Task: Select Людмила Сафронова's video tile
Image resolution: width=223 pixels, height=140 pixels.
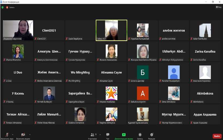Action: (x=18, y=30)
